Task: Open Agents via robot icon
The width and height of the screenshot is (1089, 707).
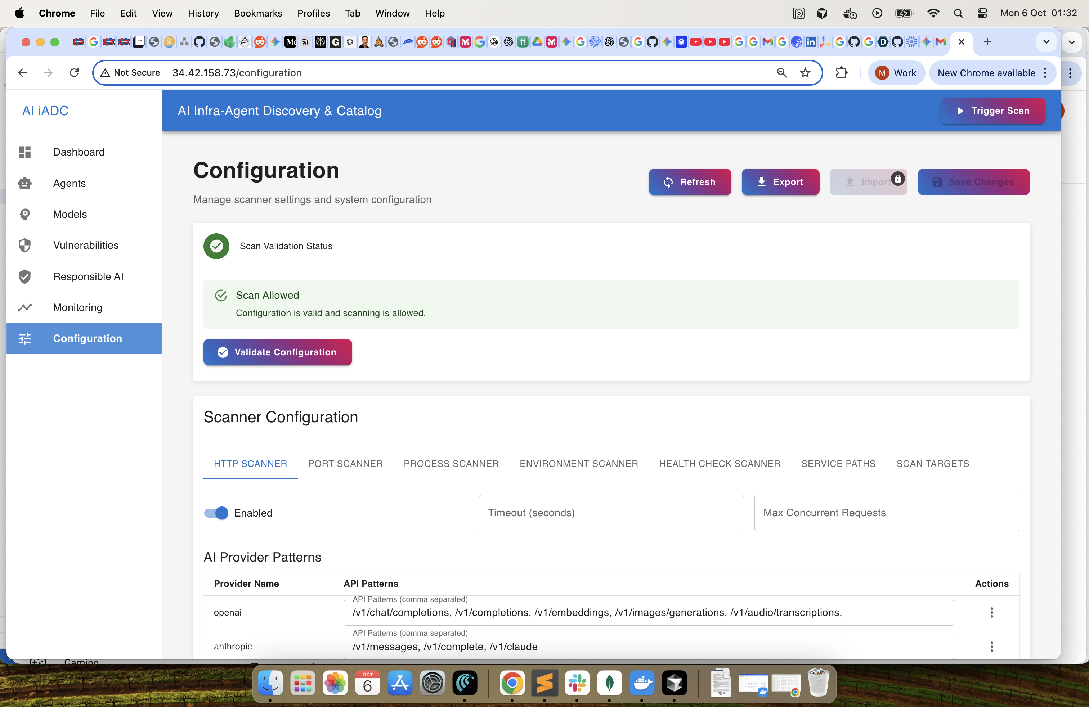Action: point(25,183)
